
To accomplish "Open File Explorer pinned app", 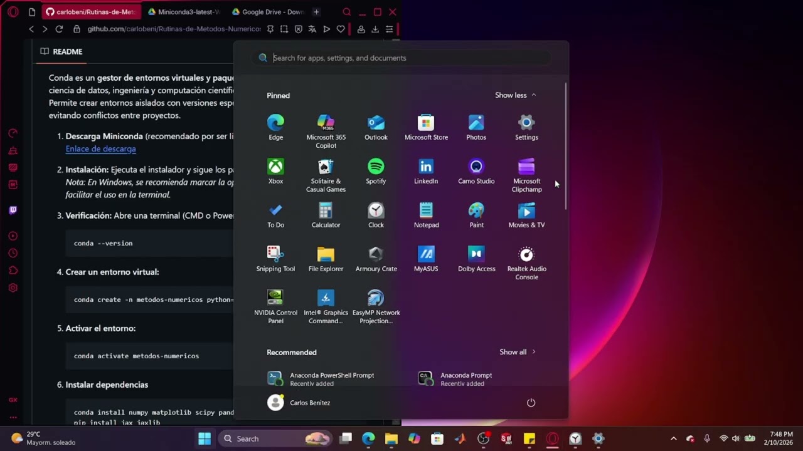I will [326, 259].
